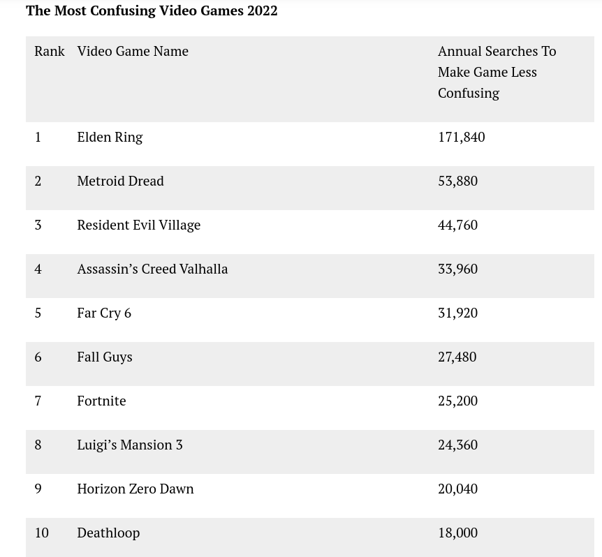Select the Fortnite game name
The width and height of the screenshot is (602, 557).
[101, 401]
